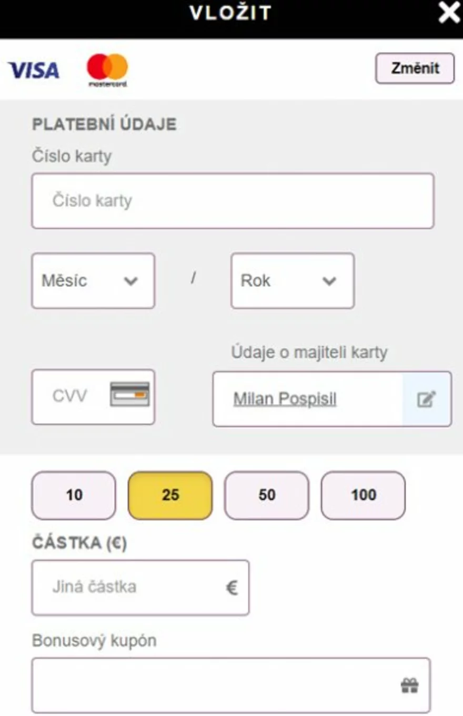The image size is (463, 716).
Task: Click the gift icon in the bonus coupon field
Action: [x=409, y=685]
